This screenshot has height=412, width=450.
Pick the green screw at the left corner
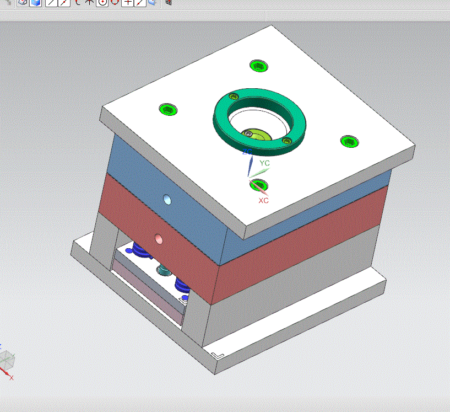pyautogui.click(x=168, y=109)
